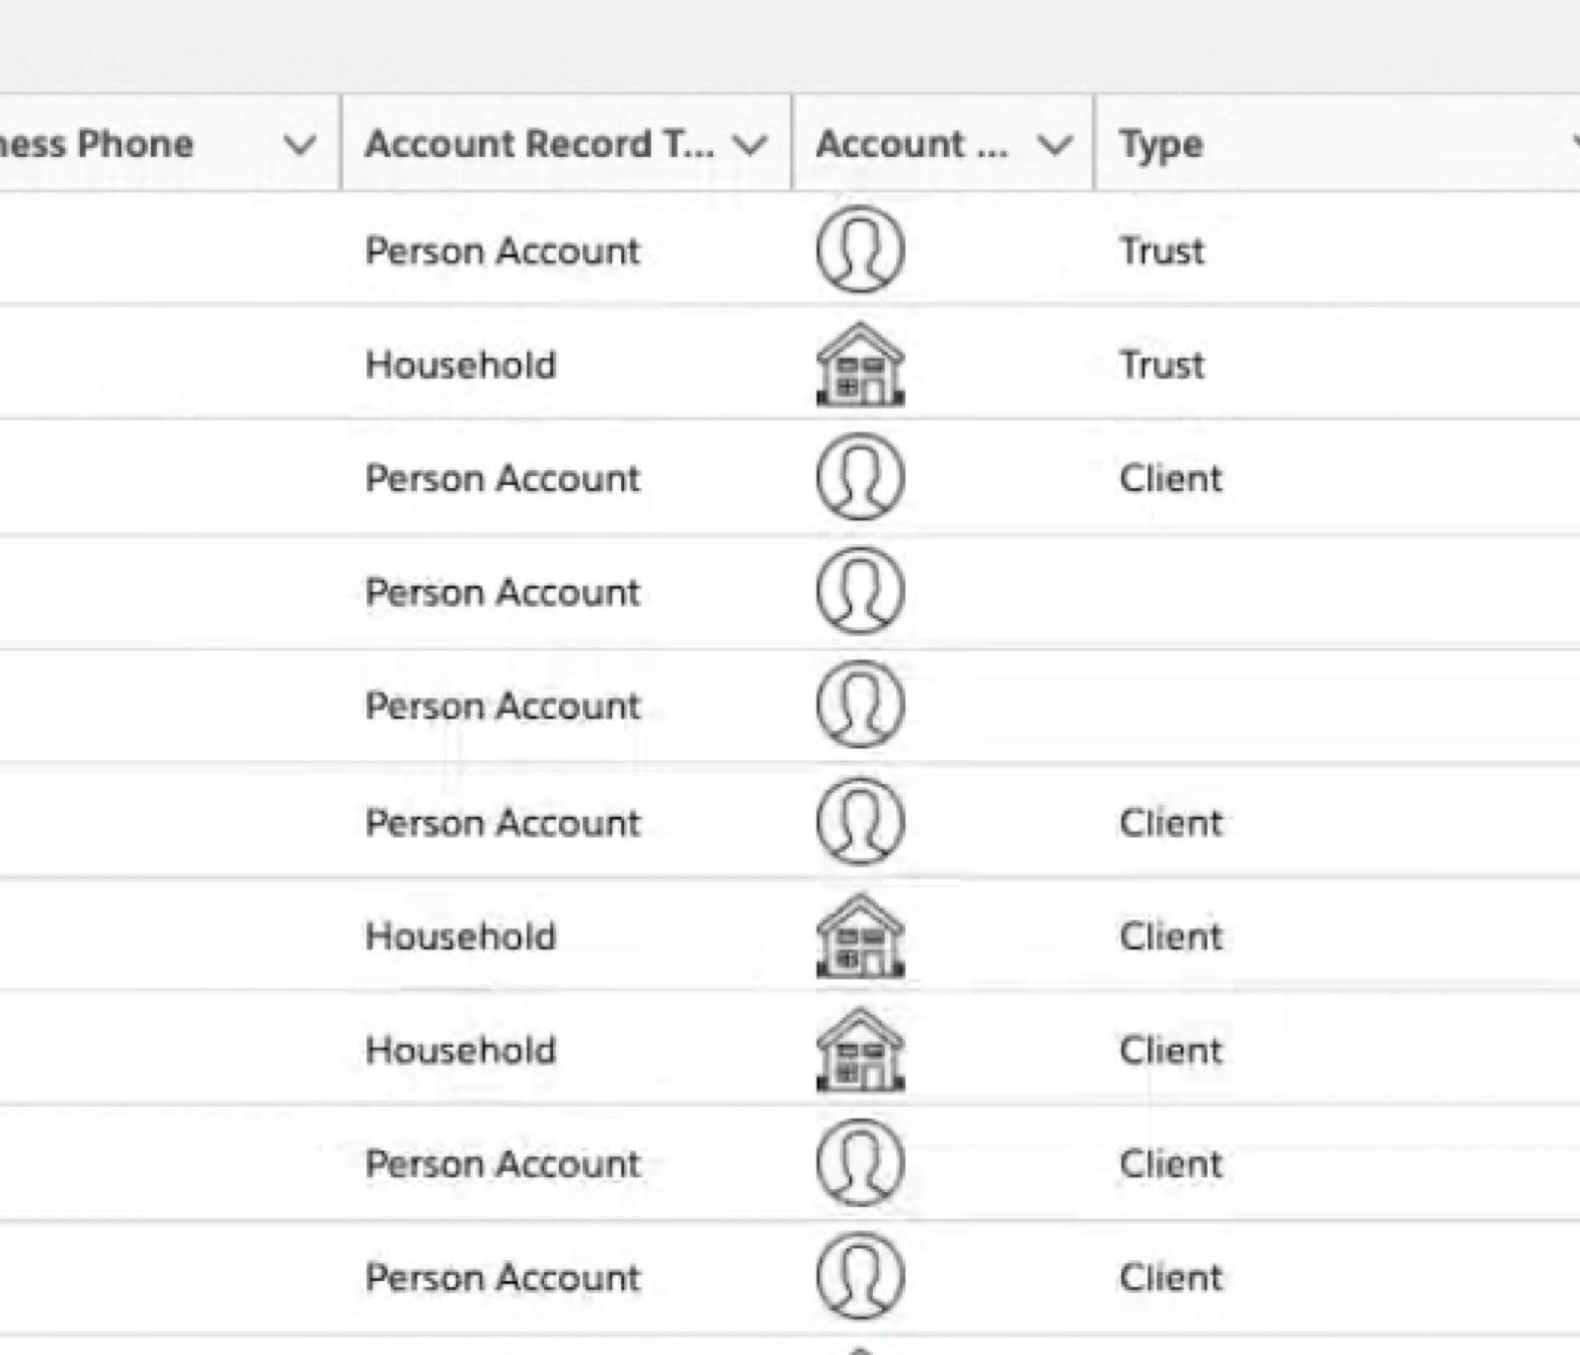1580x1355 pixels.
Task: Sort by the Type column header
Action: point(1161,145)
